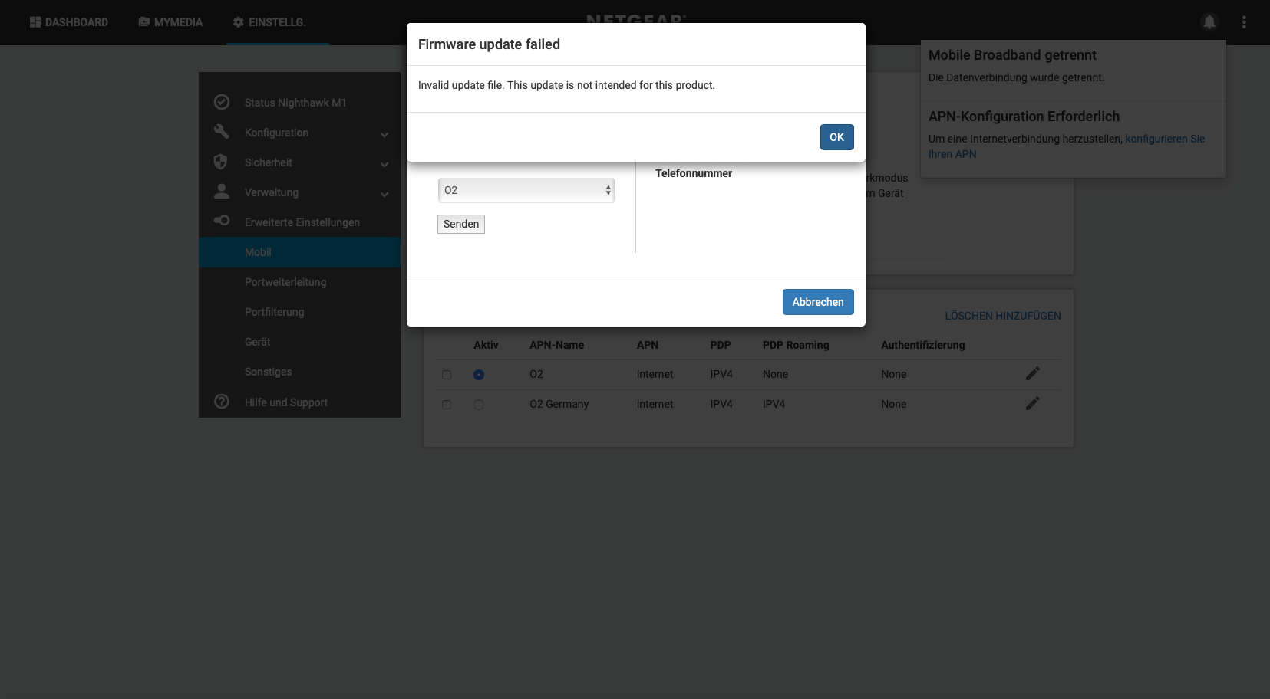The width and height of the screenshot is (1270, 699).
Task: Open the three-dot overflow menu
Action: tap(1244, 22)
